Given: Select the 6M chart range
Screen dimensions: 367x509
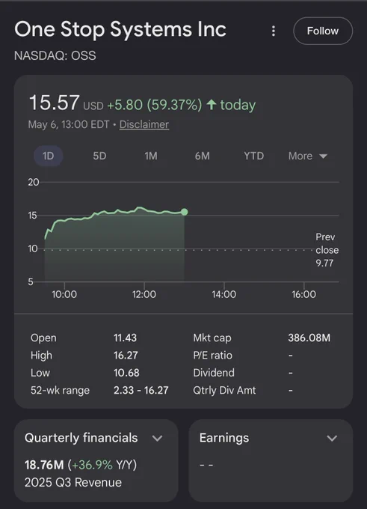Looking at the screenshot, I should (203, 156).
